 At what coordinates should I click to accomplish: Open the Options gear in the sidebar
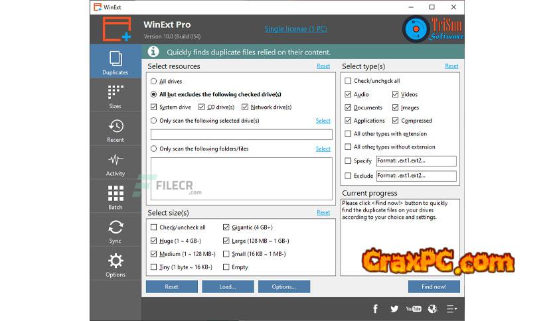pyautogui.click(x=116, y=264)
